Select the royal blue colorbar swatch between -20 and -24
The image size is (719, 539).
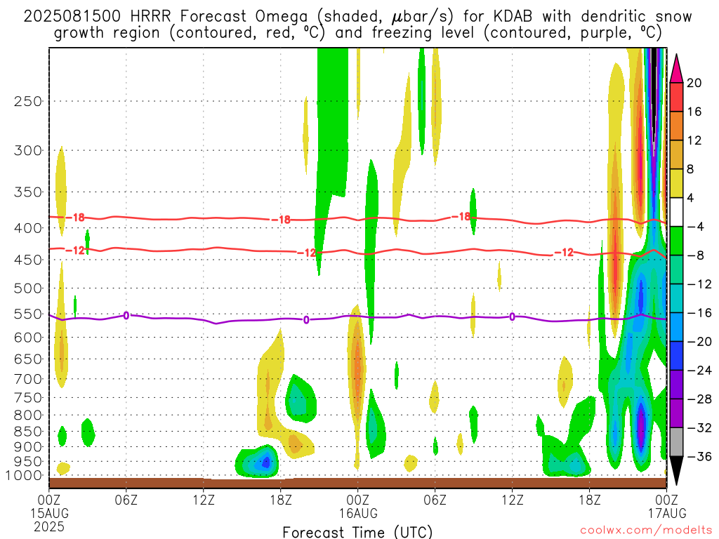pos(676,356)
